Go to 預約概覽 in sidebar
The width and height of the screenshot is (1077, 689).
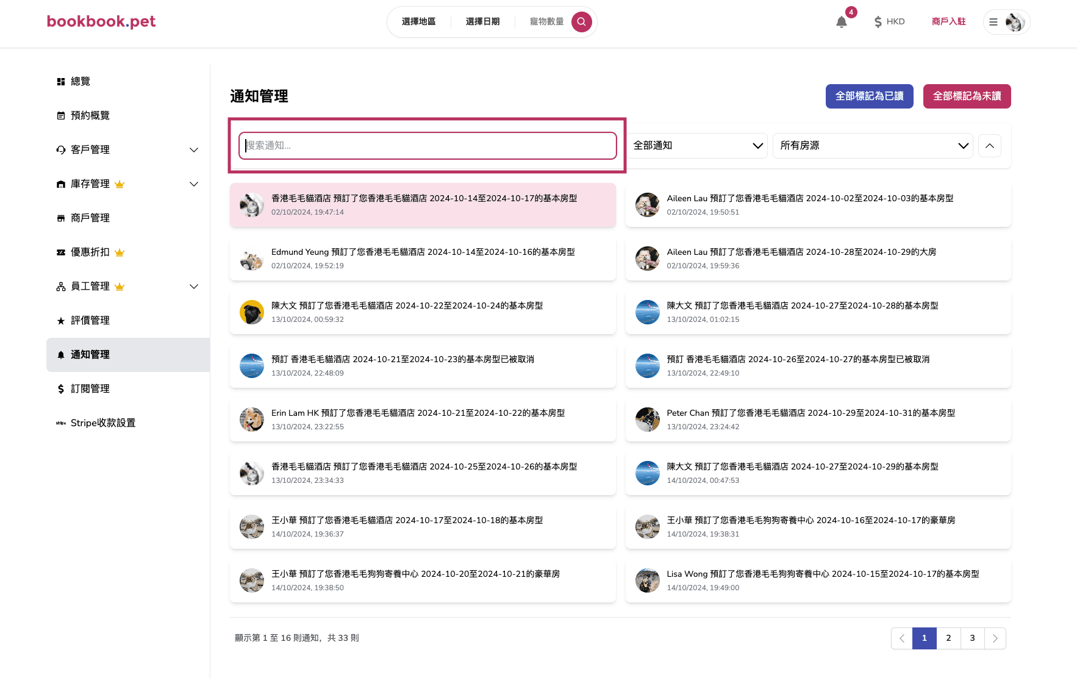128,116
